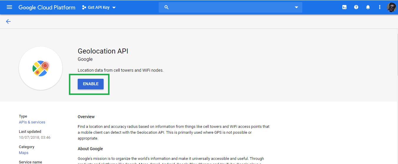Viewport: 398px width, 164px height.
Task: Click the Geolocation API map logo
Action: click(41, 68)
